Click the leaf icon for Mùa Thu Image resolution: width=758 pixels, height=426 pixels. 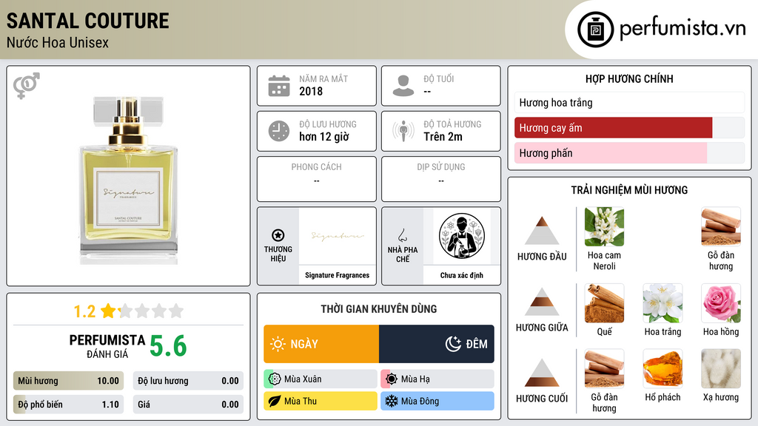click(x=275, y=401)
